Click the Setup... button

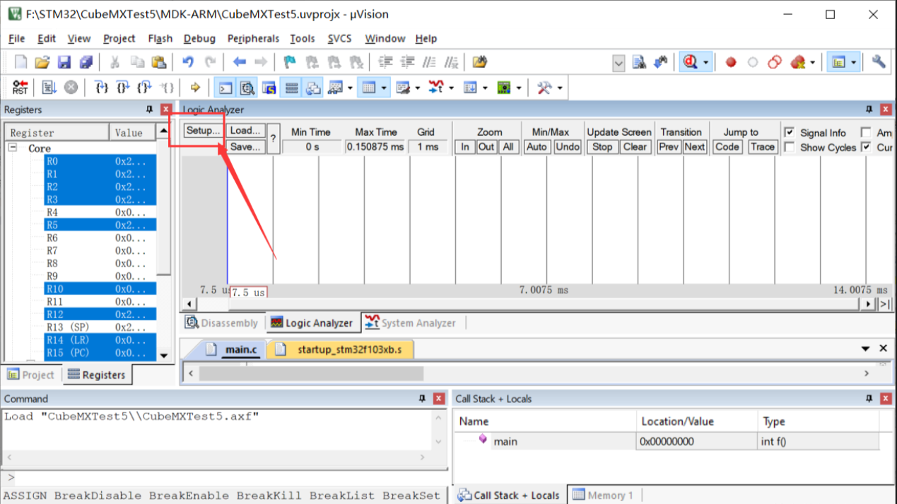click(204, 131)
